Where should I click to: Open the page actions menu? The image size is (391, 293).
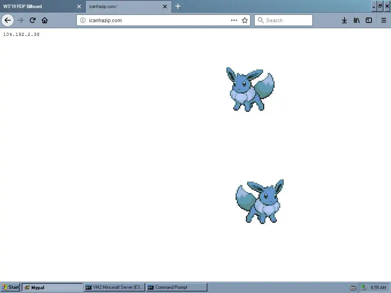pyautogui.click(x=234, y=20)
